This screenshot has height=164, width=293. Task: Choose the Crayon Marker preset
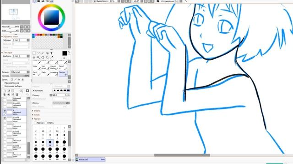tap(54, 67)
